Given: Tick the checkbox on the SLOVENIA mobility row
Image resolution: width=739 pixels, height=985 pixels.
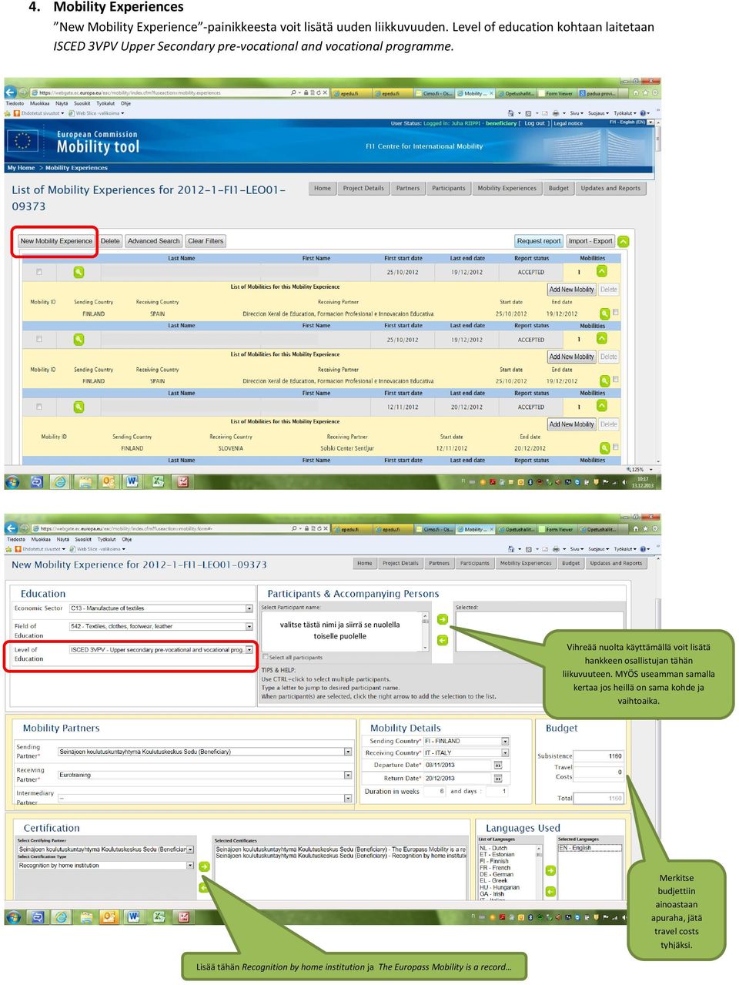Looking at the screenshot, I should (x=616, y=447).
